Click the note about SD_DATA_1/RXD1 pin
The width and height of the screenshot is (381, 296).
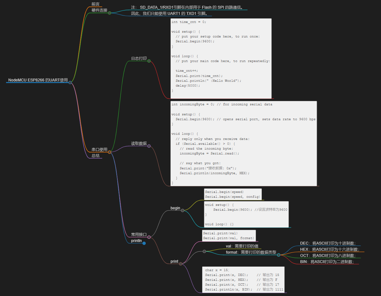click(x=187, y=7)
